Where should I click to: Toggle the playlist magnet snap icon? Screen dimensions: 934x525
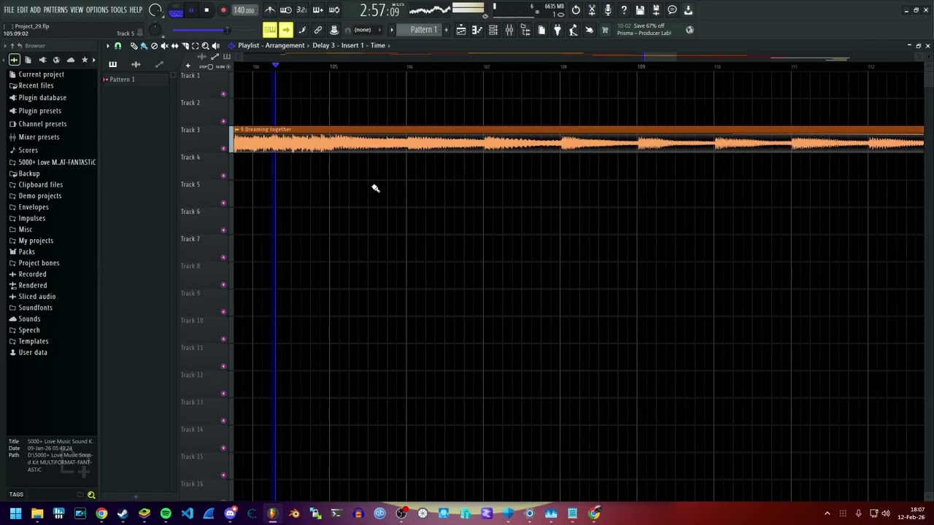pyautogui.click(x=117, y=46)
